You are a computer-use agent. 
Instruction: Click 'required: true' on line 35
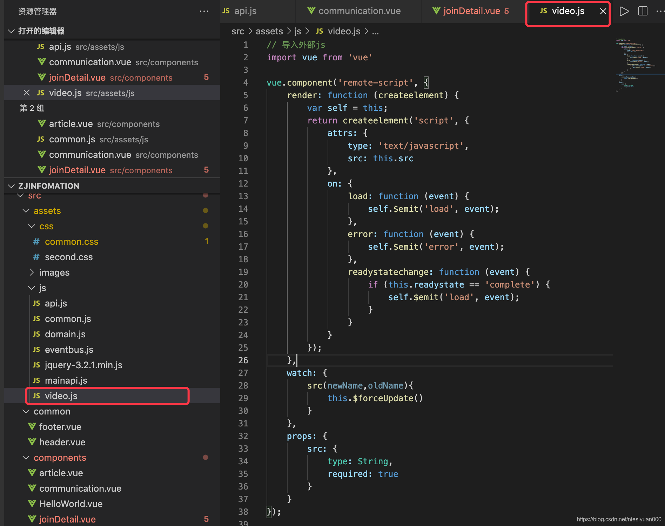tap(363, 474)
